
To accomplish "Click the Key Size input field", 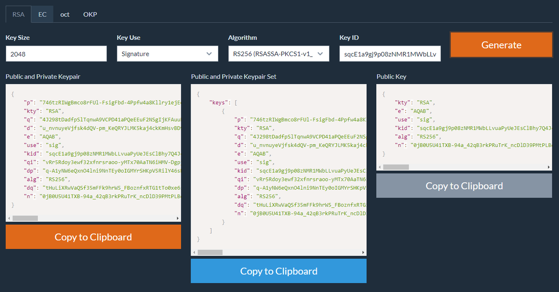I will (x=56, y=53).
